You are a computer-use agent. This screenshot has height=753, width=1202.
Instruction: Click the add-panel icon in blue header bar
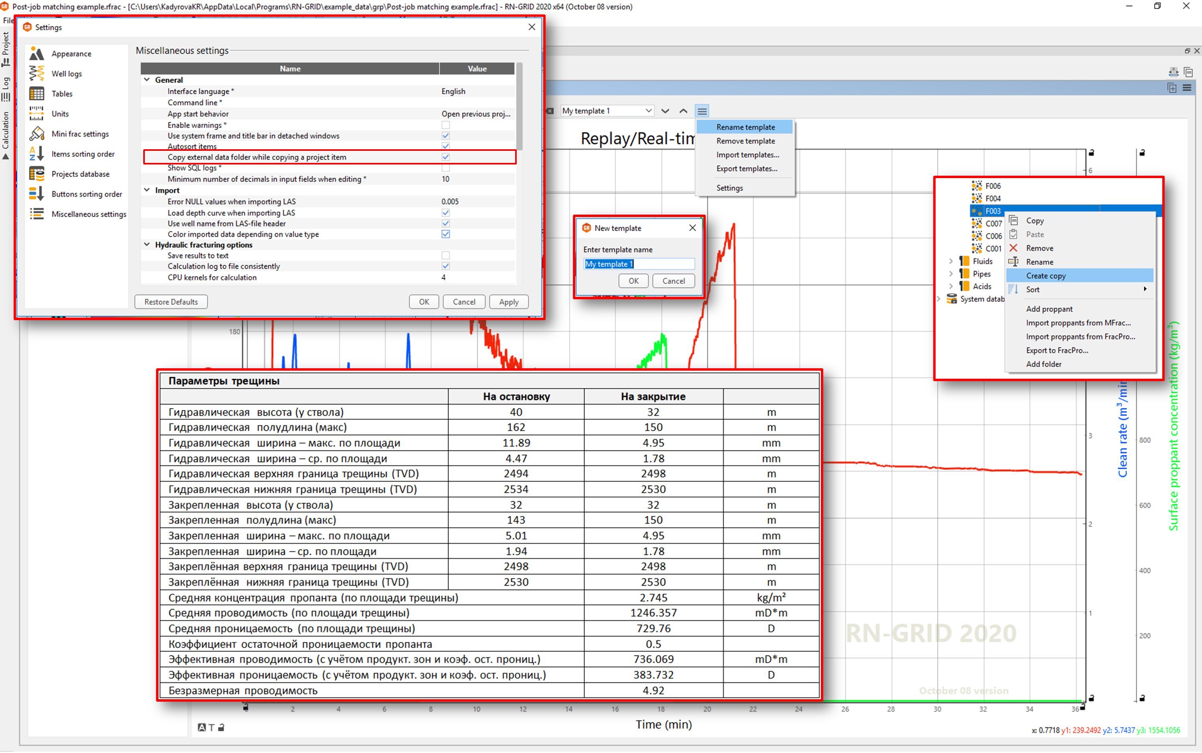(1172, 88)
